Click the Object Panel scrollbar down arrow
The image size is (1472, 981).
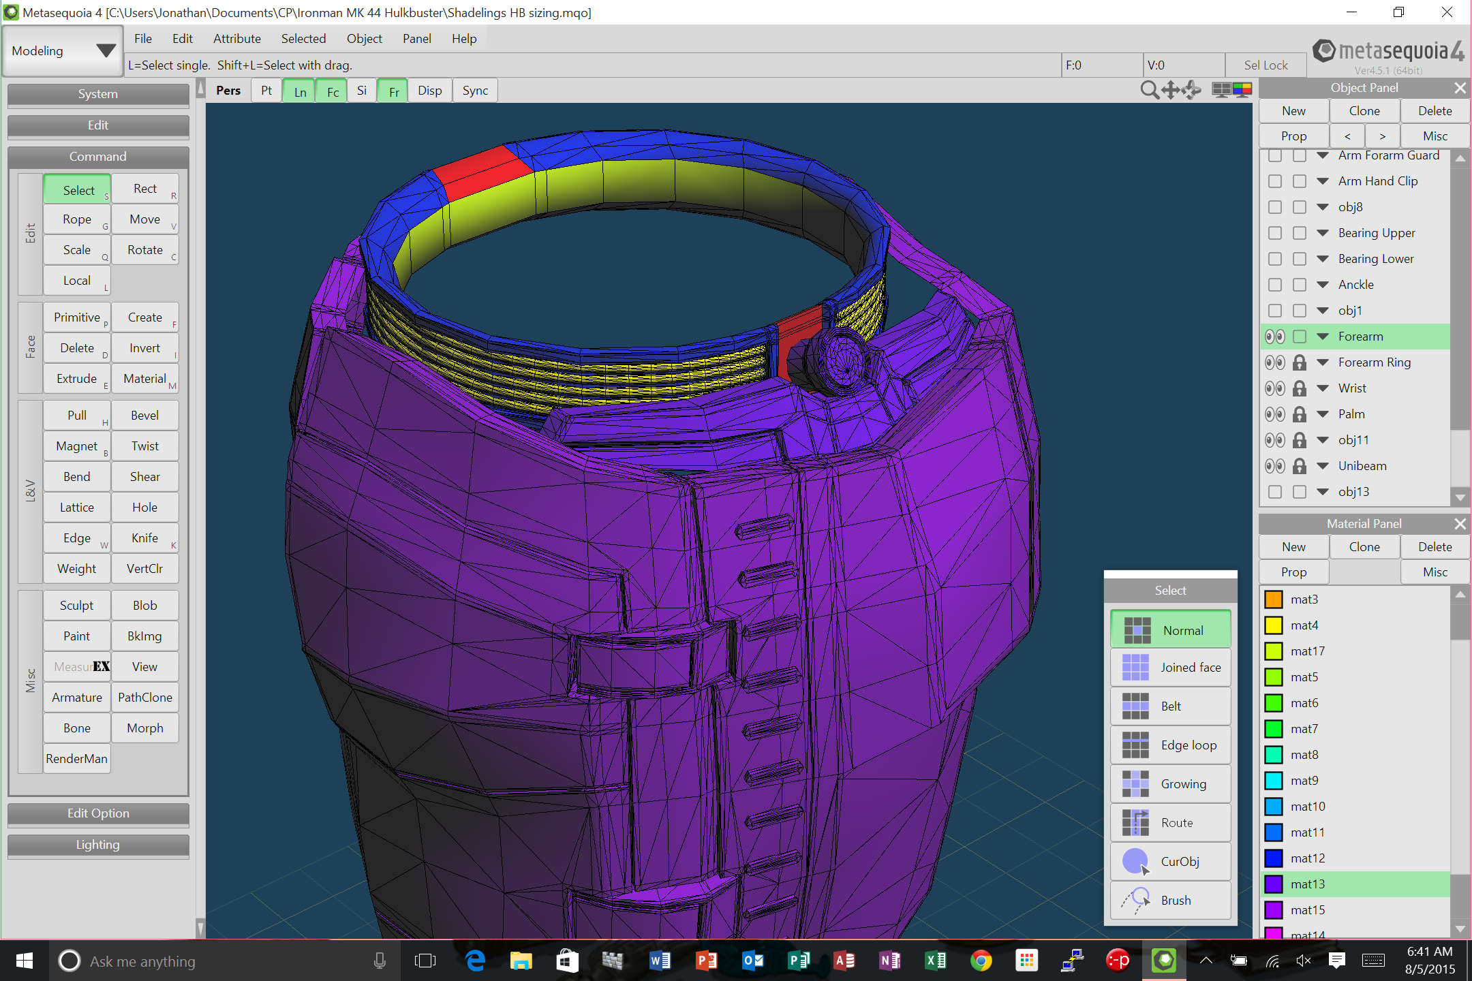pos(1460,497)
